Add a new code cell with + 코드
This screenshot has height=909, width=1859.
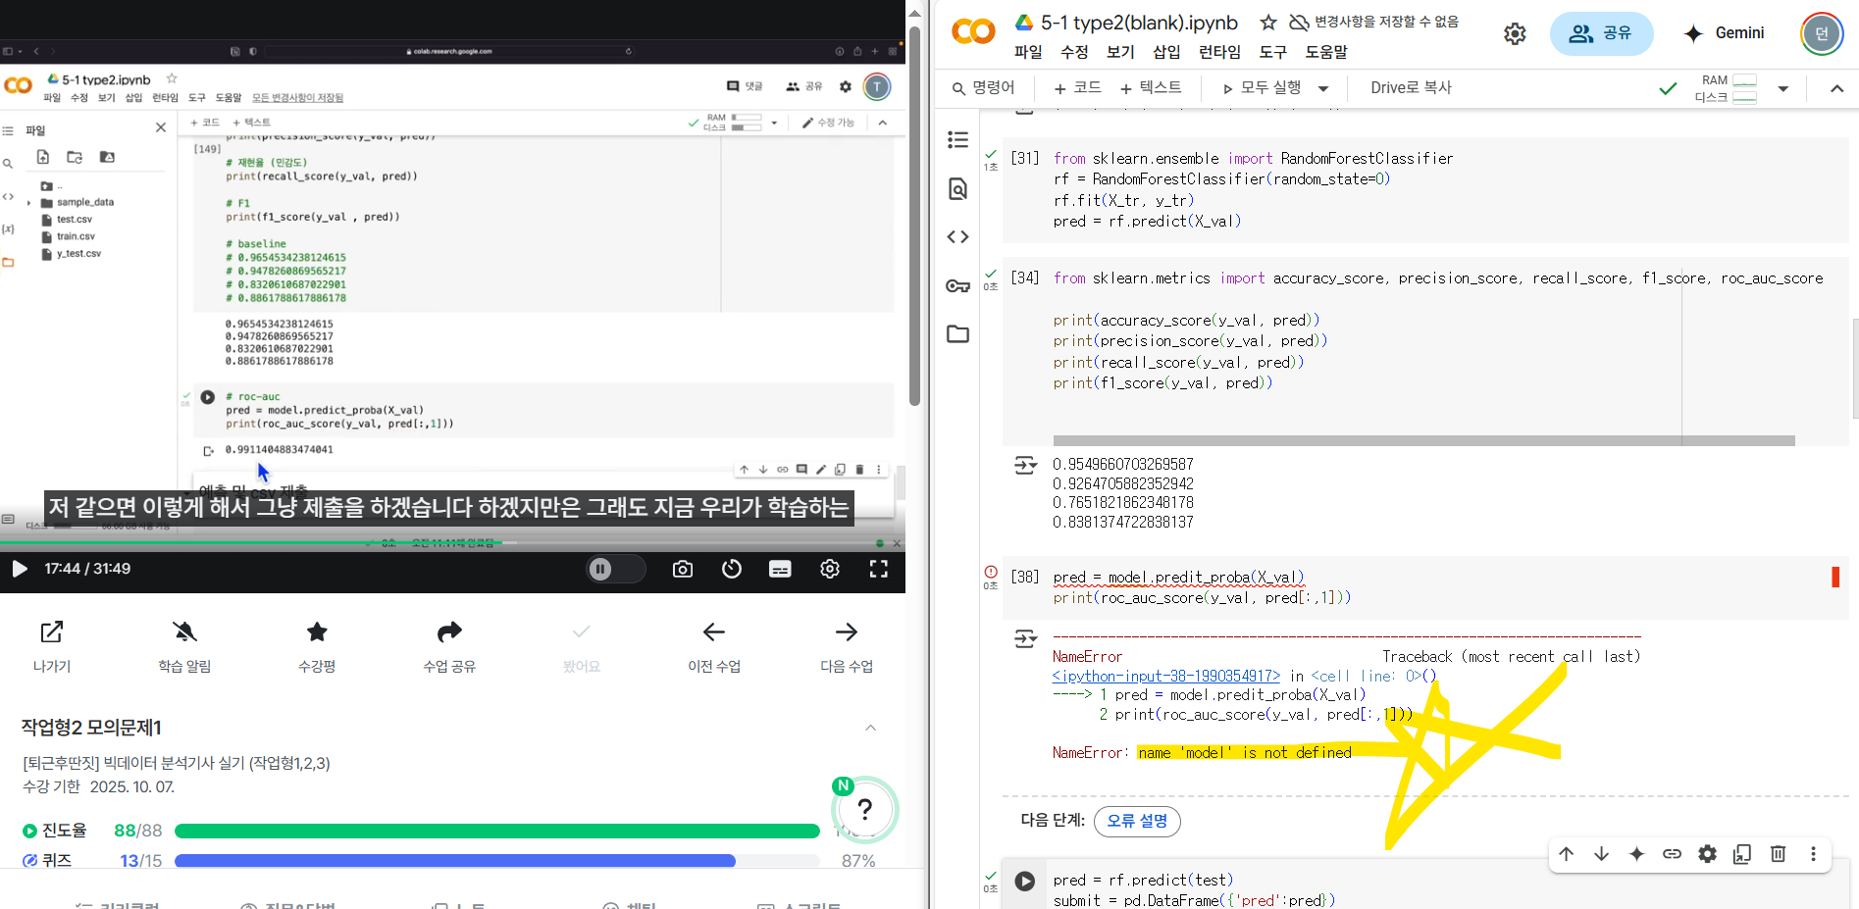(1077, 87)
